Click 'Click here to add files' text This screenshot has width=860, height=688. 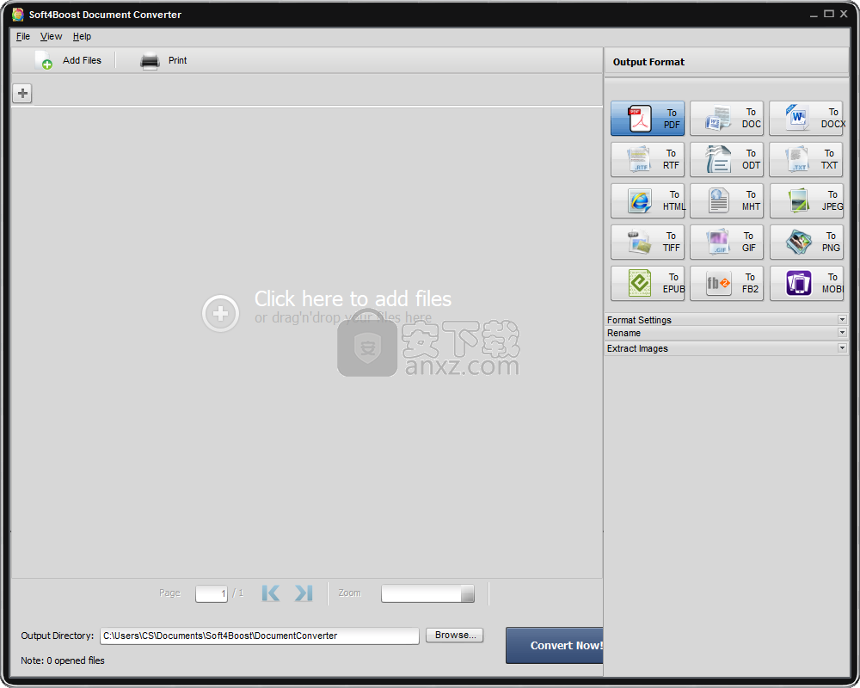[x=353, y=299]
